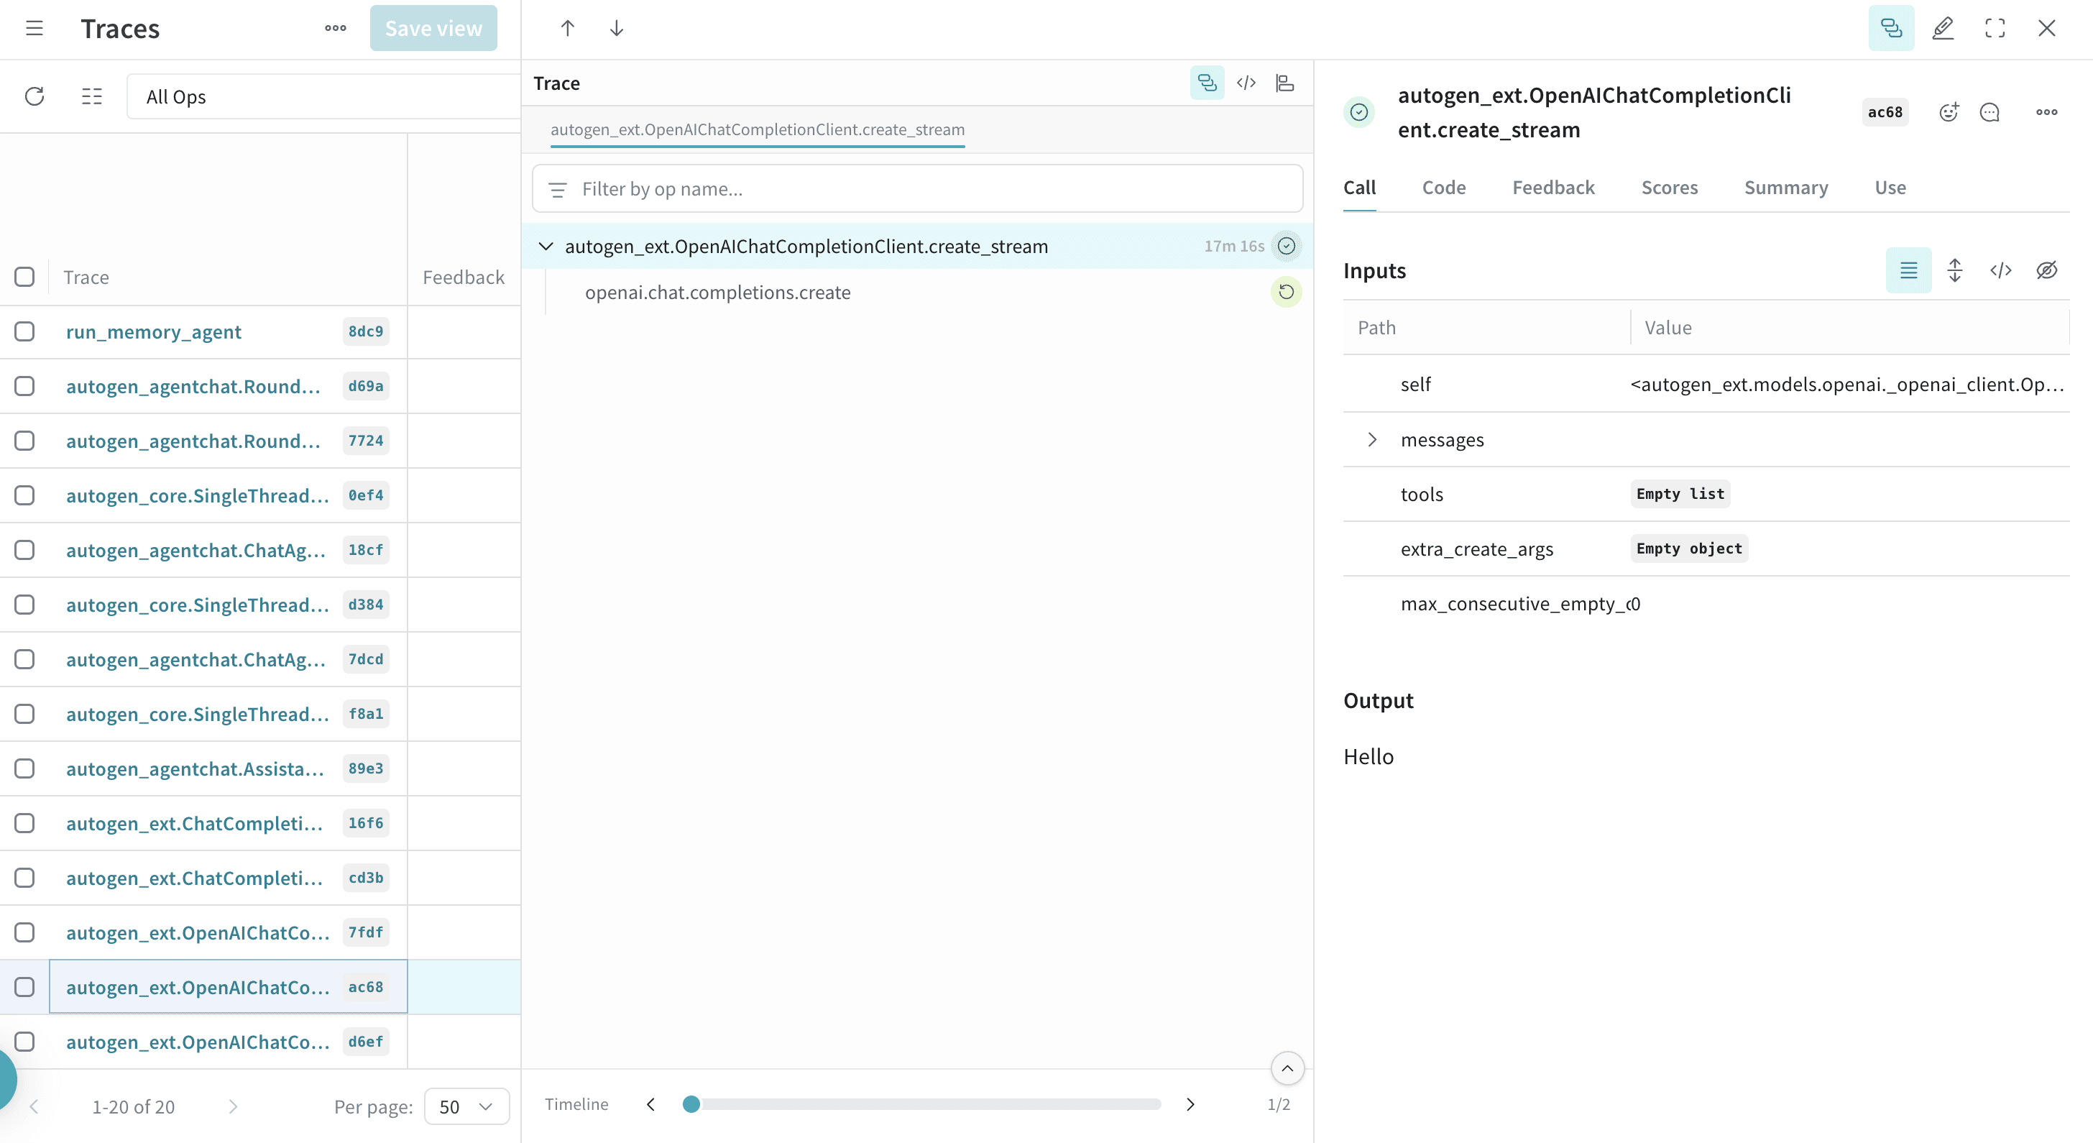The height and width of the screenshot is (1143, 2093).
Task: Expand all Inputs rows
Action: pos(1955,270)
